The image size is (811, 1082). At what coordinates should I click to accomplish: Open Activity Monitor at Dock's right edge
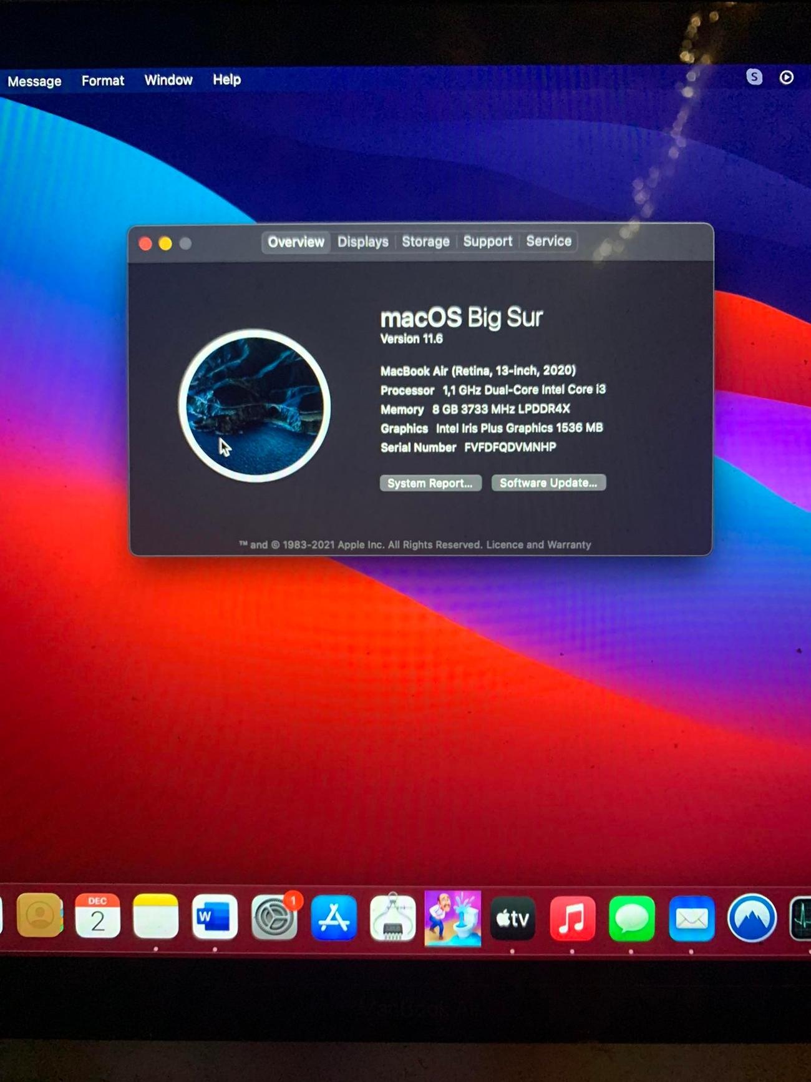click(800, 918)
